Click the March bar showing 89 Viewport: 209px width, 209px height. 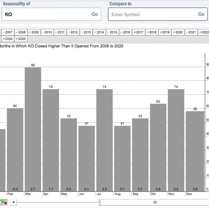(33, 130)
